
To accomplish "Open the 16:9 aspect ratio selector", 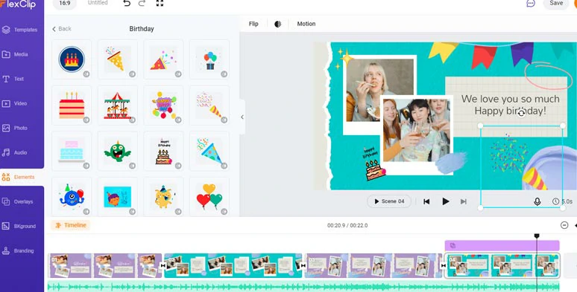I will click(65, 3).
